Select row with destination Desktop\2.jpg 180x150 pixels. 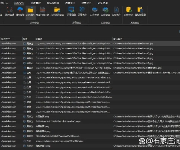90,58
